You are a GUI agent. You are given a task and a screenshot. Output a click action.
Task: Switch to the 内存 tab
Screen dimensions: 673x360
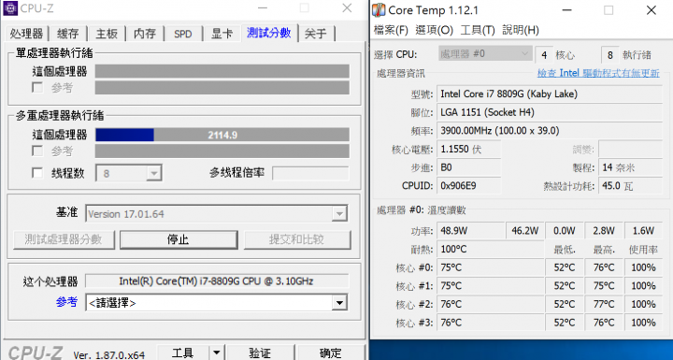tap(145, 34)
